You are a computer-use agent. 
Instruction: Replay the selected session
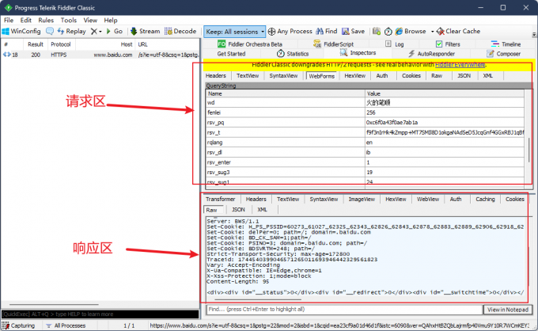(72, 31)
